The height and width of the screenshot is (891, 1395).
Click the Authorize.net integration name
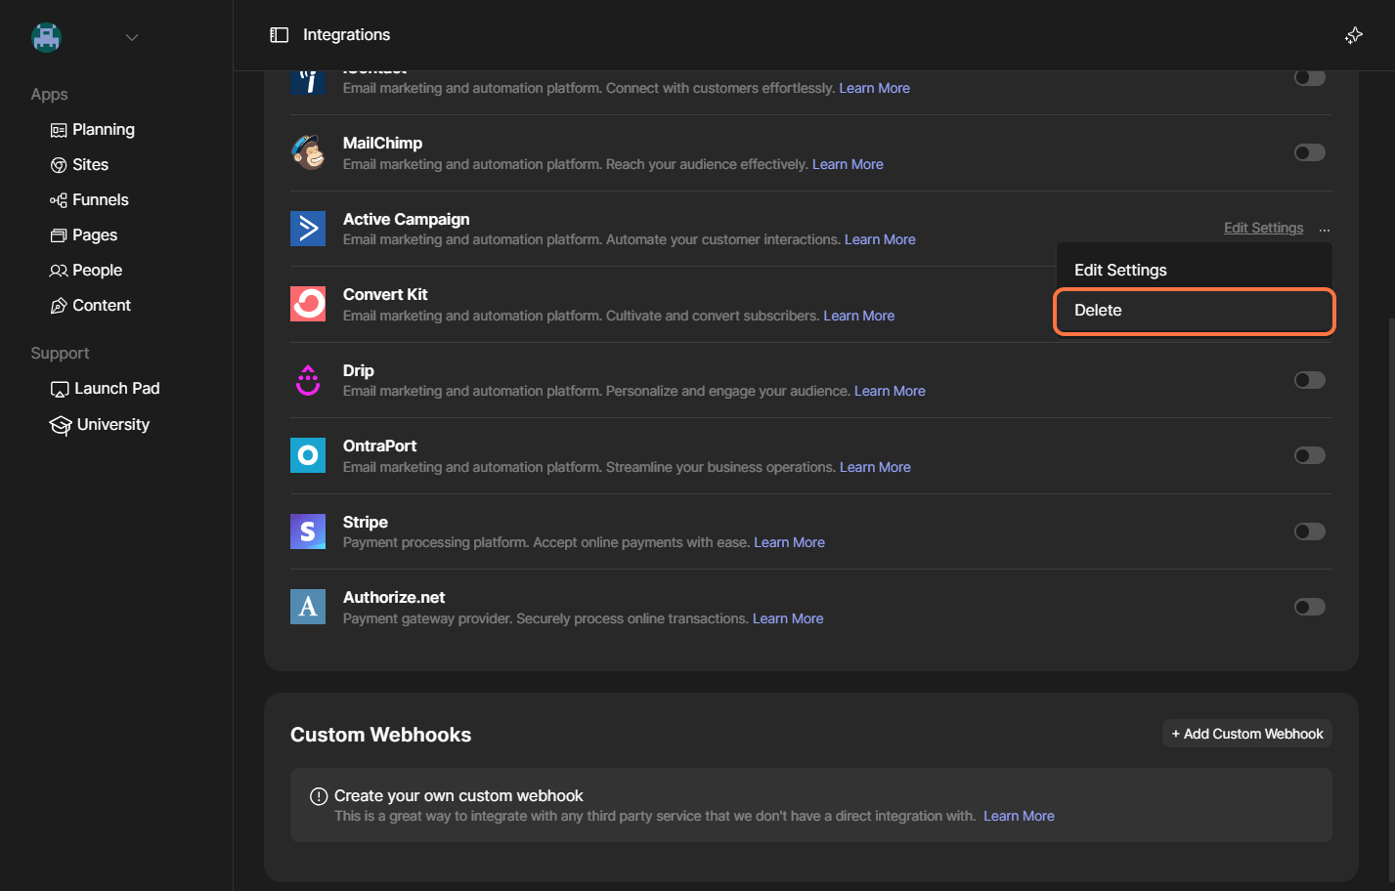(394, 597)
